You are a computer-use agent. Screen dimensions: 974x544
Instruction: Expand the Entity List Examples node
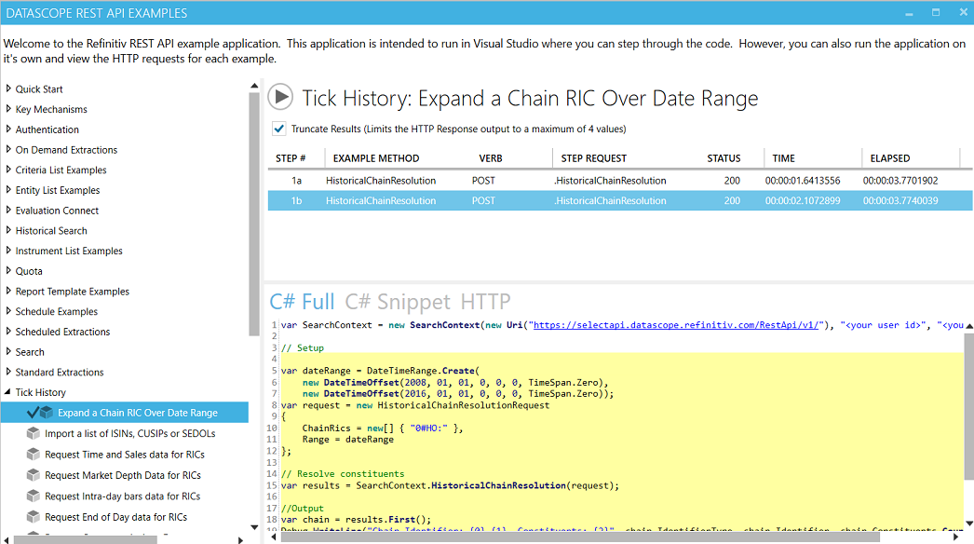click(x=8, y=190)
